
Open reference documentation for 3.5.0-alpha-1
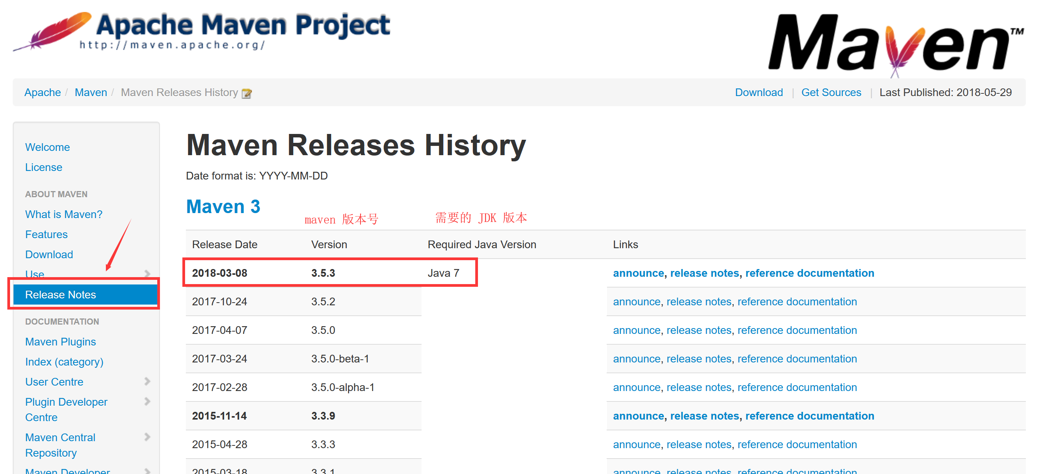point(797,387)
